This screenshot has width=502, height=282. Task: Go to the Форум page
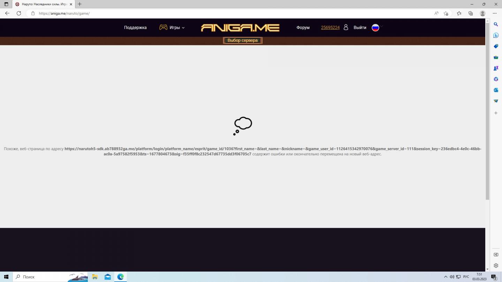coord(303,28)
